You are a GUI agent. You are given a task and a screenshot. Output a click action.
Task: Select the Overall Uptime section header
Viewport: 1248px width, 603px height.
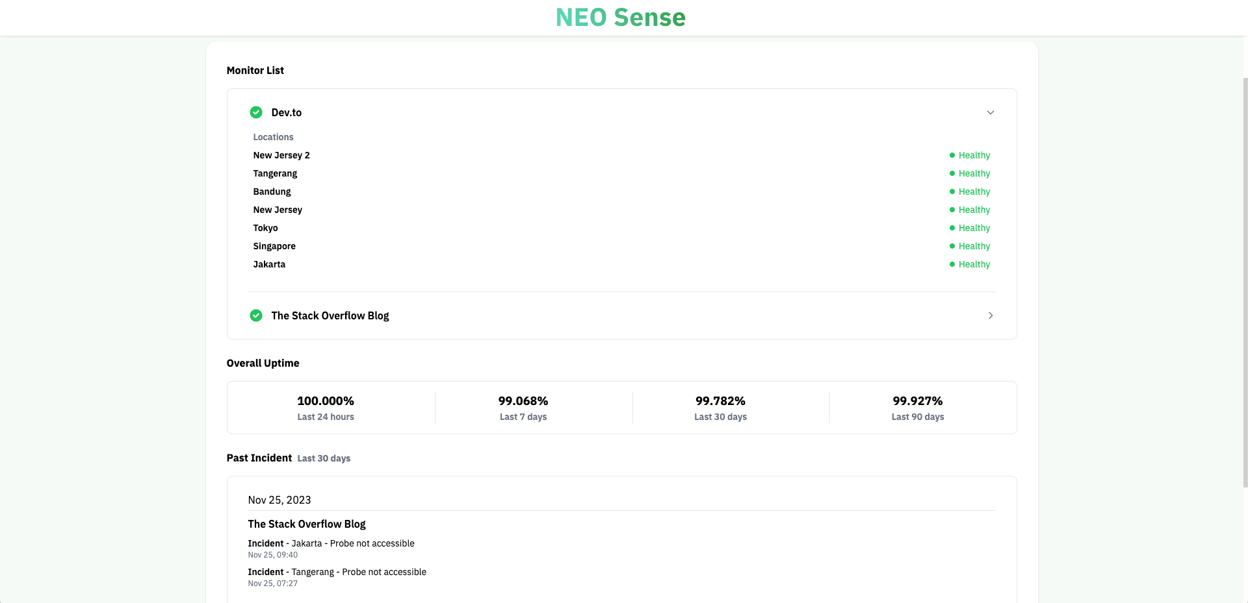click(x=263, y=363)
